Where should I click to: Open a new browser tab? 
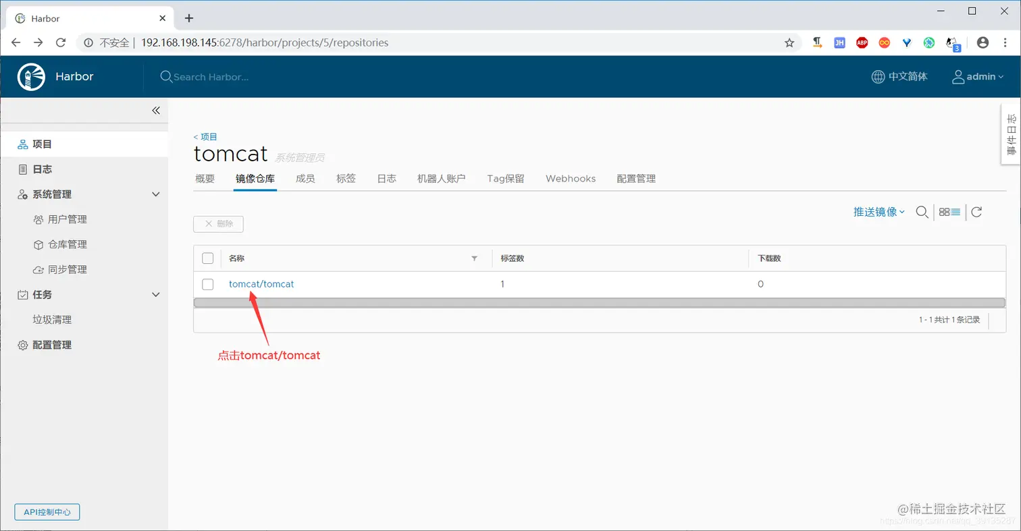[189, 18]
